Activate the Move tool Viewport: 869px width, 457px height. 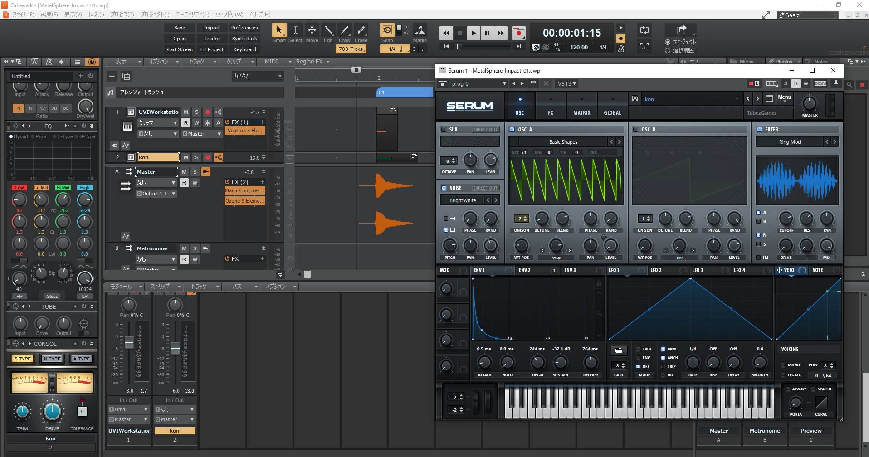pyautogui.click(x=312, y=30)
